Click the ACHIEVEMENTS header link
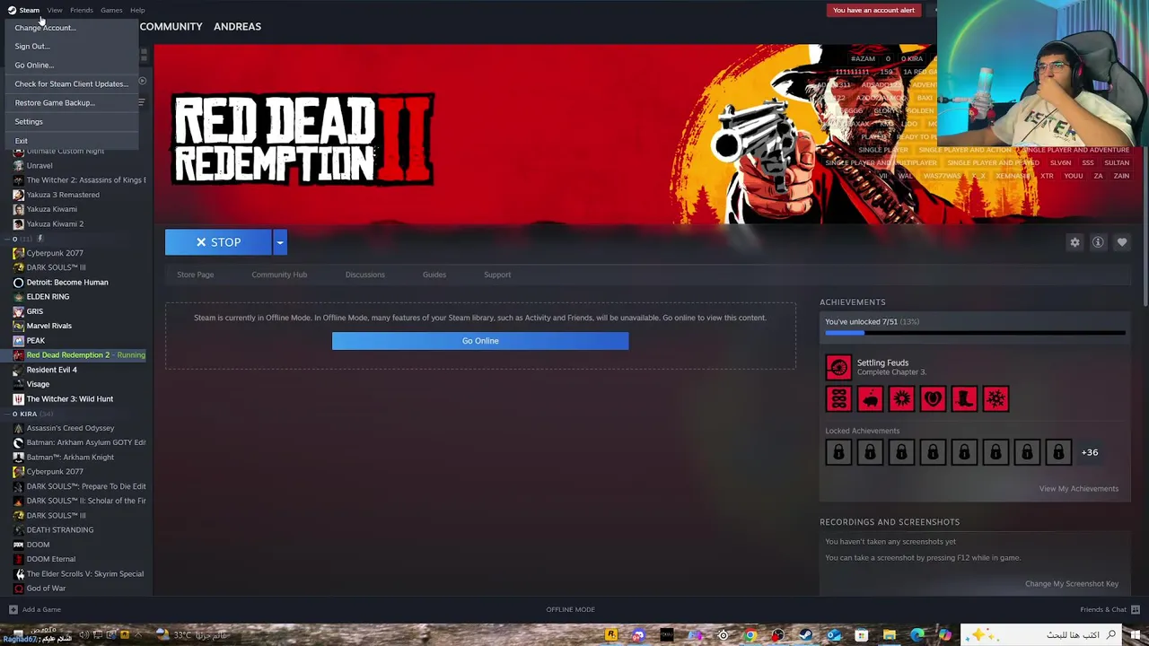 [853, 302]
